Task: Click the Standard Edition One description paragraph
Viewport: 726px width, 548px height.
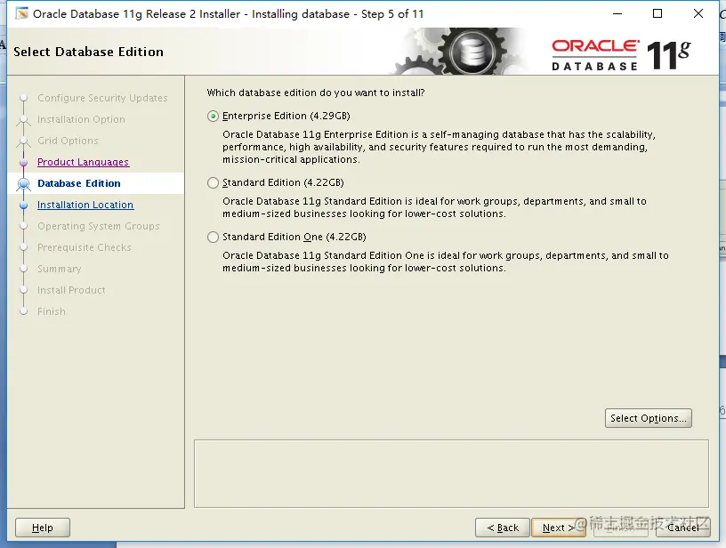Action: 446,262
